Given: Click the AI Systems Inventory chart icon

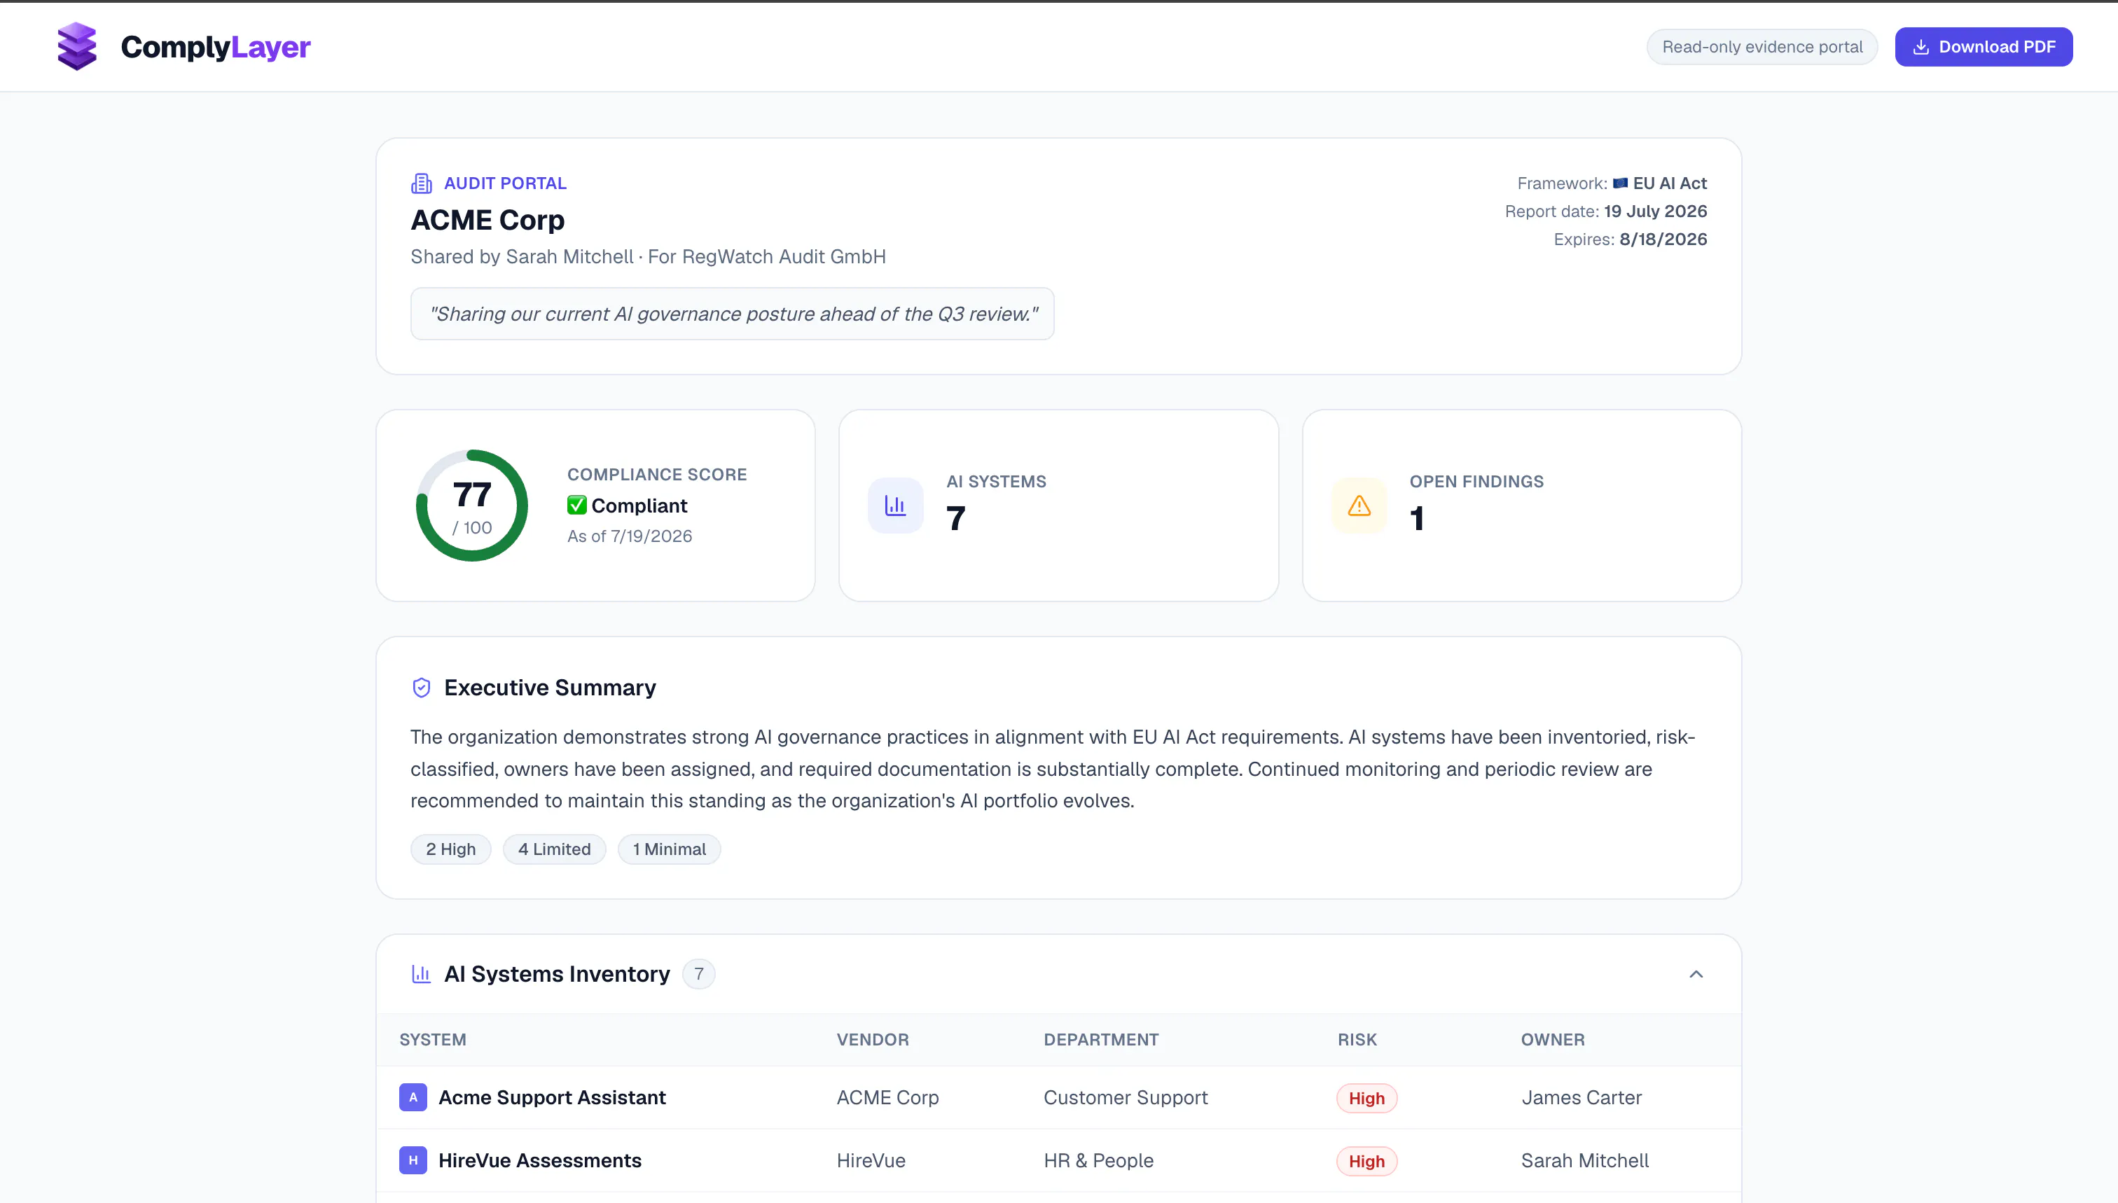Looking at the screenshot, I should click(x=422, y=974).
